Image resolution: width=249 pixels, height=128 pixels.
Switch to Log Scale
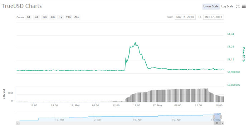coord(227,6)
